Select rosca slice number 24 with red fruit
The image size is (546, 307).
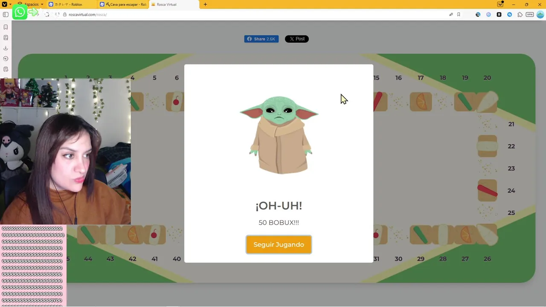[x=487, y=190]
